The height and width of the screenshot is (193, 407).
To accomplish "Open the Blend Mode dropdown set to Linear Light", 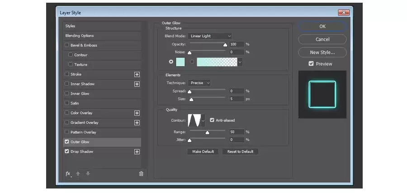I will (x=210, y=36).
